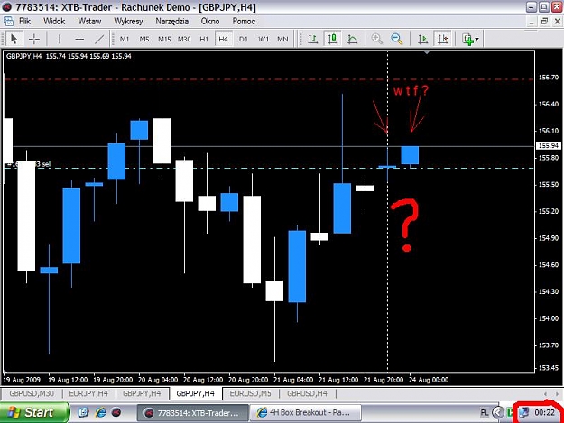Viewport: 564px width, 423px height.
Task: Select the crosshair tool
Action: tap(33, 39)
